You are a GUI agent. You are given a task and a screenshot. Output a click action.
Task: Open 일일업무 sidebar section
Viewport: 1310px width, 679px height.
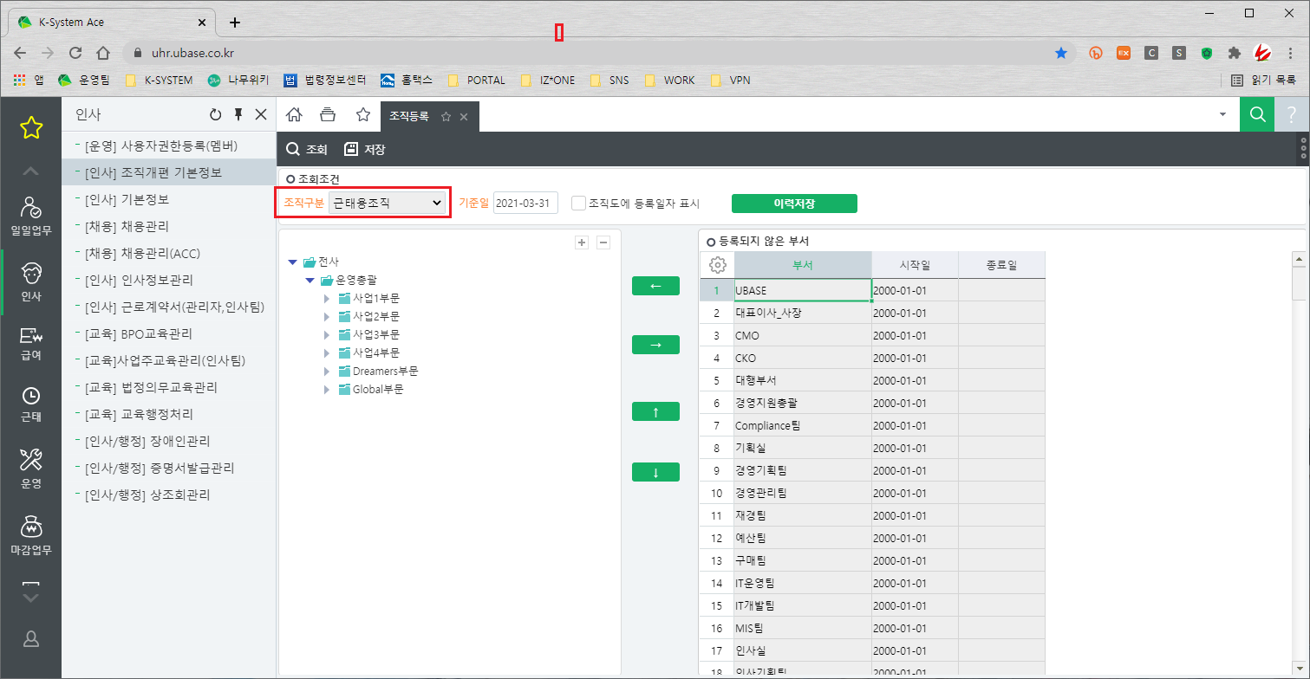(31, 217)
